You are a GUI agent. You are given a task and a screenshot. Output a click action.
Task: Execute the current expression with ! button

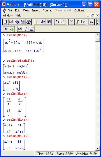tap(26, 29)
